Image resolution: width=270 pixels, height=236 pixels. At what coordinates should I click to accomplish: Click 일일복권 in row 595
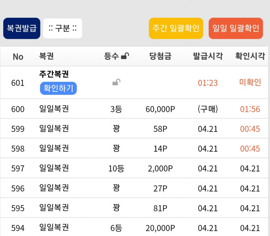coord(54,208)
